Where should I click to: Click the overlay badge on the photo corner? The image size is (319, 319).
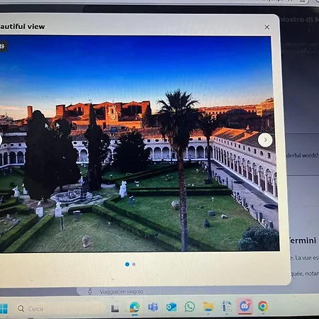(3, 46)
